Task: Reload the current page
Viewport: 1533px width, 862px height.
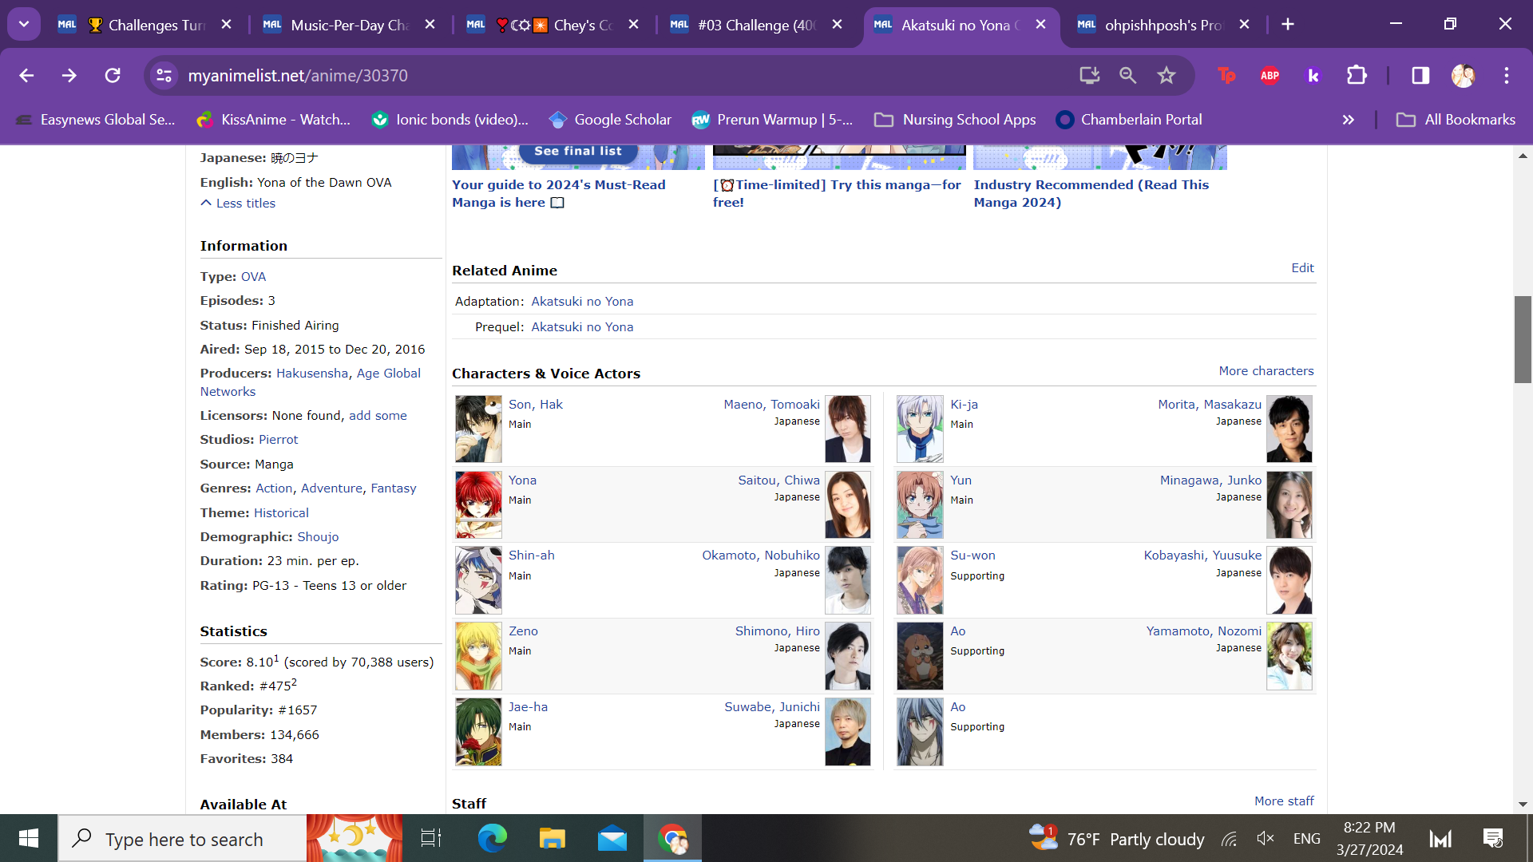Action: (x=113, y=75)
